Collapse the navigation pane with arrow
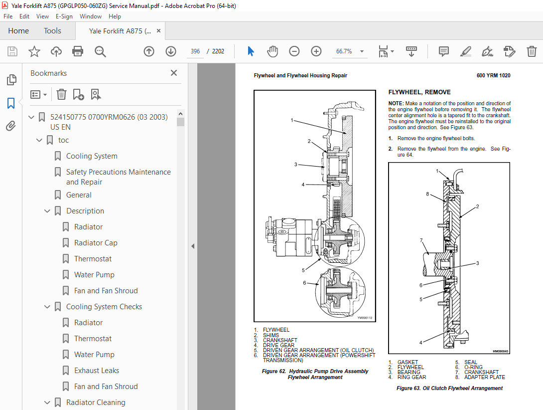 pos(193,246)
